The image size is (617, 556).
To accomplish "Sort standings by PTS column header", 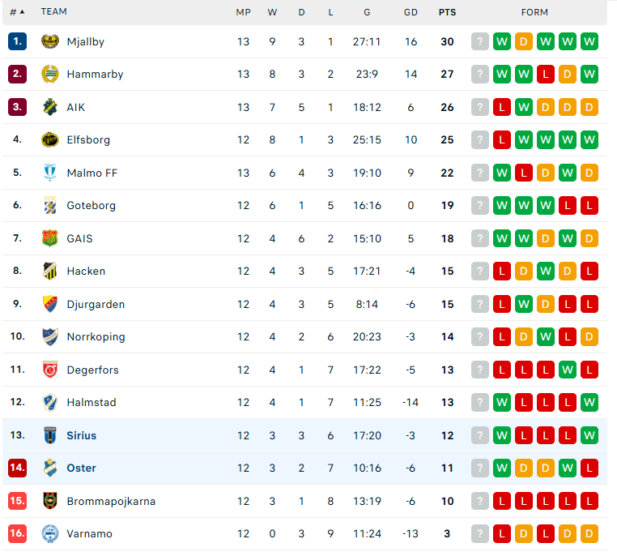I will pyautogui.click(x=448, y=12).
